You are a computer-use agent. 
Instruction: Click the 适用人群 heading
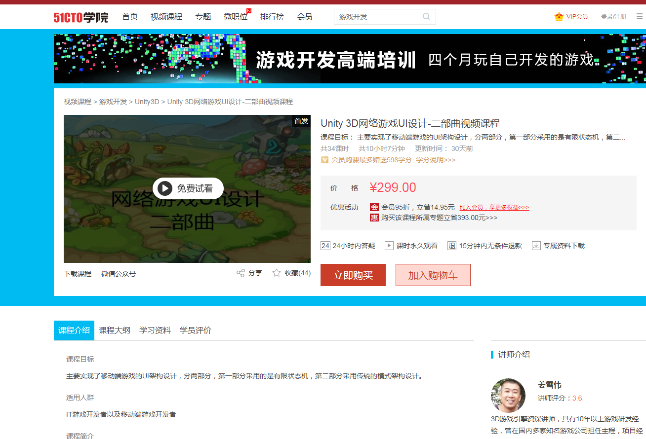pos(80,398)
